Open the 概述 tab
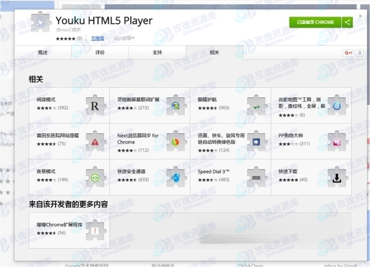Image resolution: width=370 pixels, height=267 pixels. (x=43, y=52)
